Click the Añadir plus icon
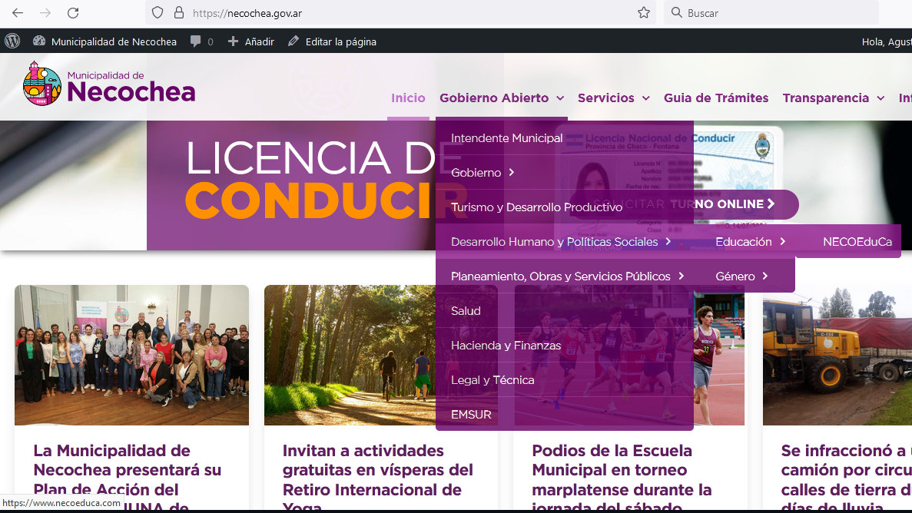 [x=234, y=41]
